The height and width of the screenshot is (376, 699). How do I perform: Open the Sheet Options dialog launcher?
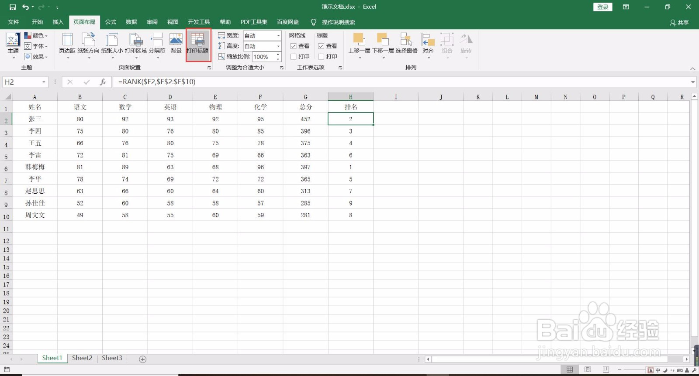[340, 68]
